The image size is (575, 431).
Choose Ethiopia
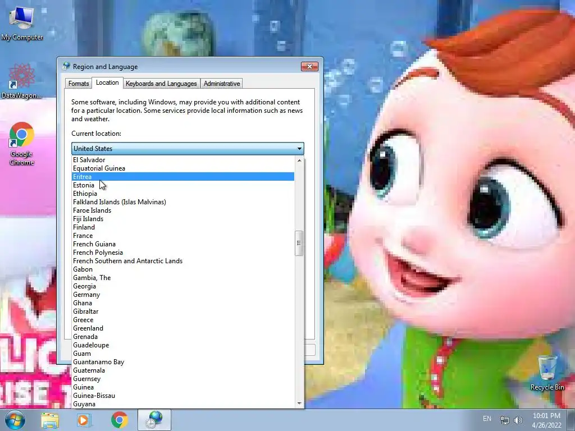(x=183, y=194)
